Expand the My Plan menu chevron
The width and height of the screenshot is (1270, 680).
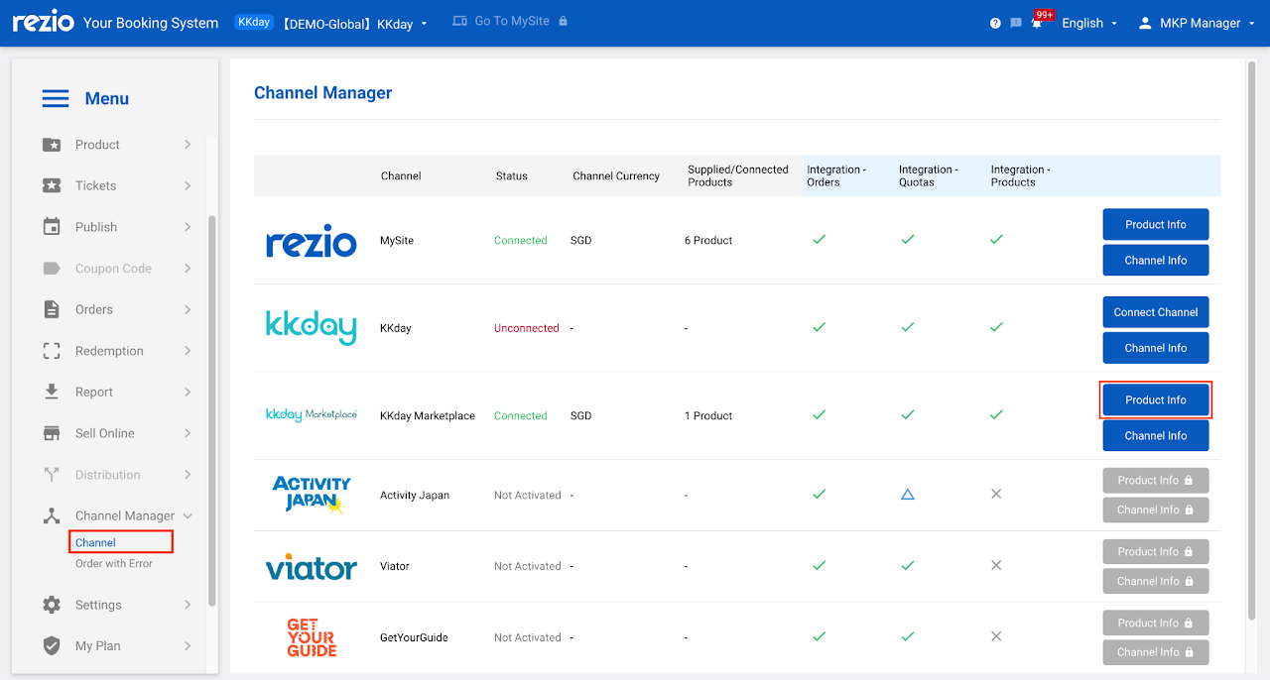click(x=188, y=645)
